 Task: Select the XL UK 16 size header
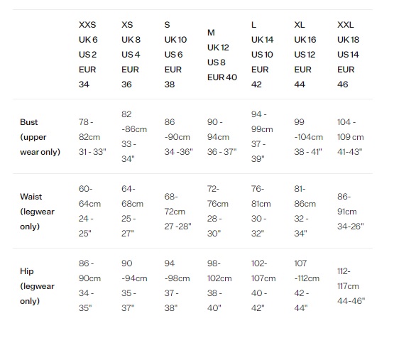[305, 55]
